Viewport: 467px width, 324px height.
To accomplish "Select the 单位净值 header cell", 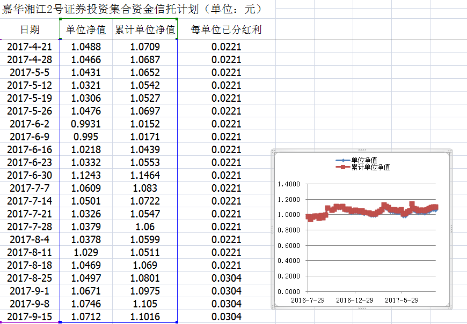I will tap(85, 30).
